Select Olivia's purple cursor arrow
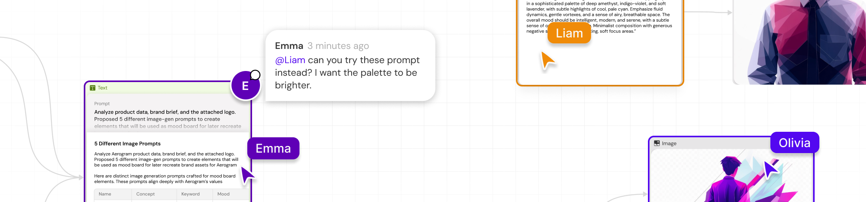 tap(771, 168)
